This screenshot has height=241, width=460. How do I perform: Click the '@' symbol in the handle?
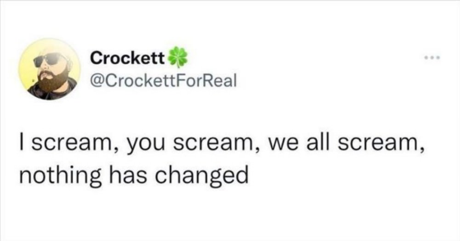(97, 81)
